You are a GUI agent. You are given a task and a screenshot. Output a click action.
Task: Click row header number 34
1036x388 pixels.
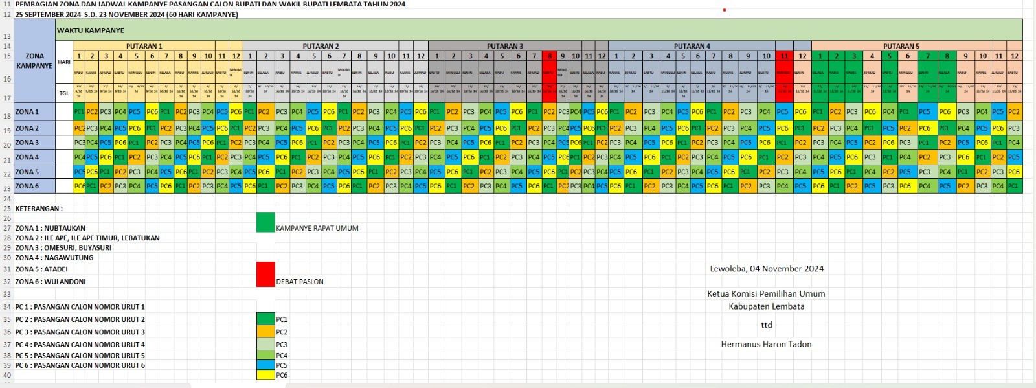(x=7, y=307)
